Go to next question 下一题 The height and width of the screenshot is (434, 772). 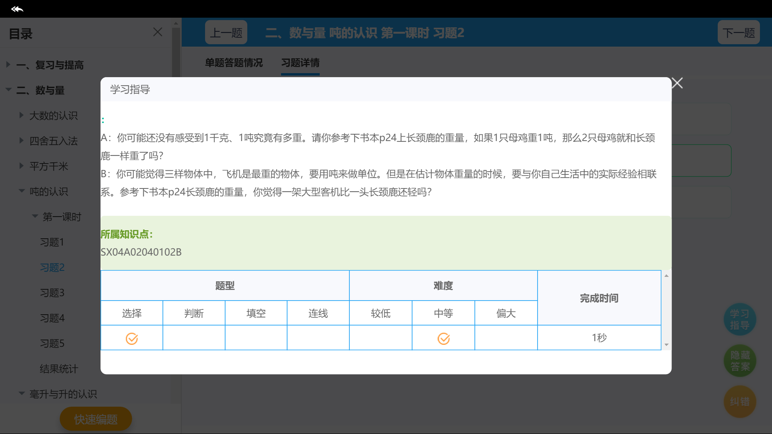click(x=739, y=33)
